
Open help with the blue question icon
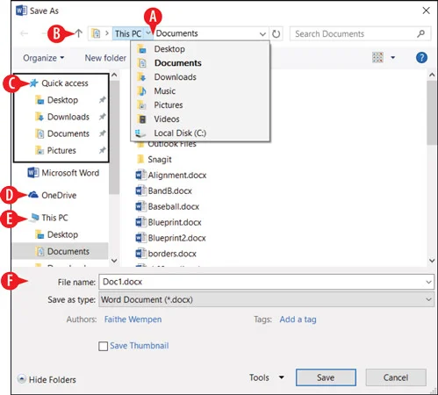tap(421, 58)
